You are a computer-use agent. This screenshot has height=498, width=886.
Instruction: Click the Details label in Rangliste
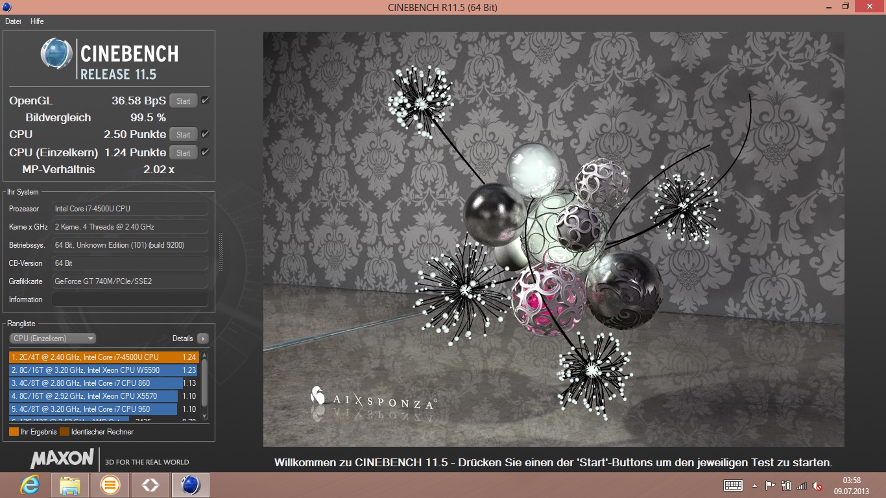pyautogui.click(x=183, y=338)
